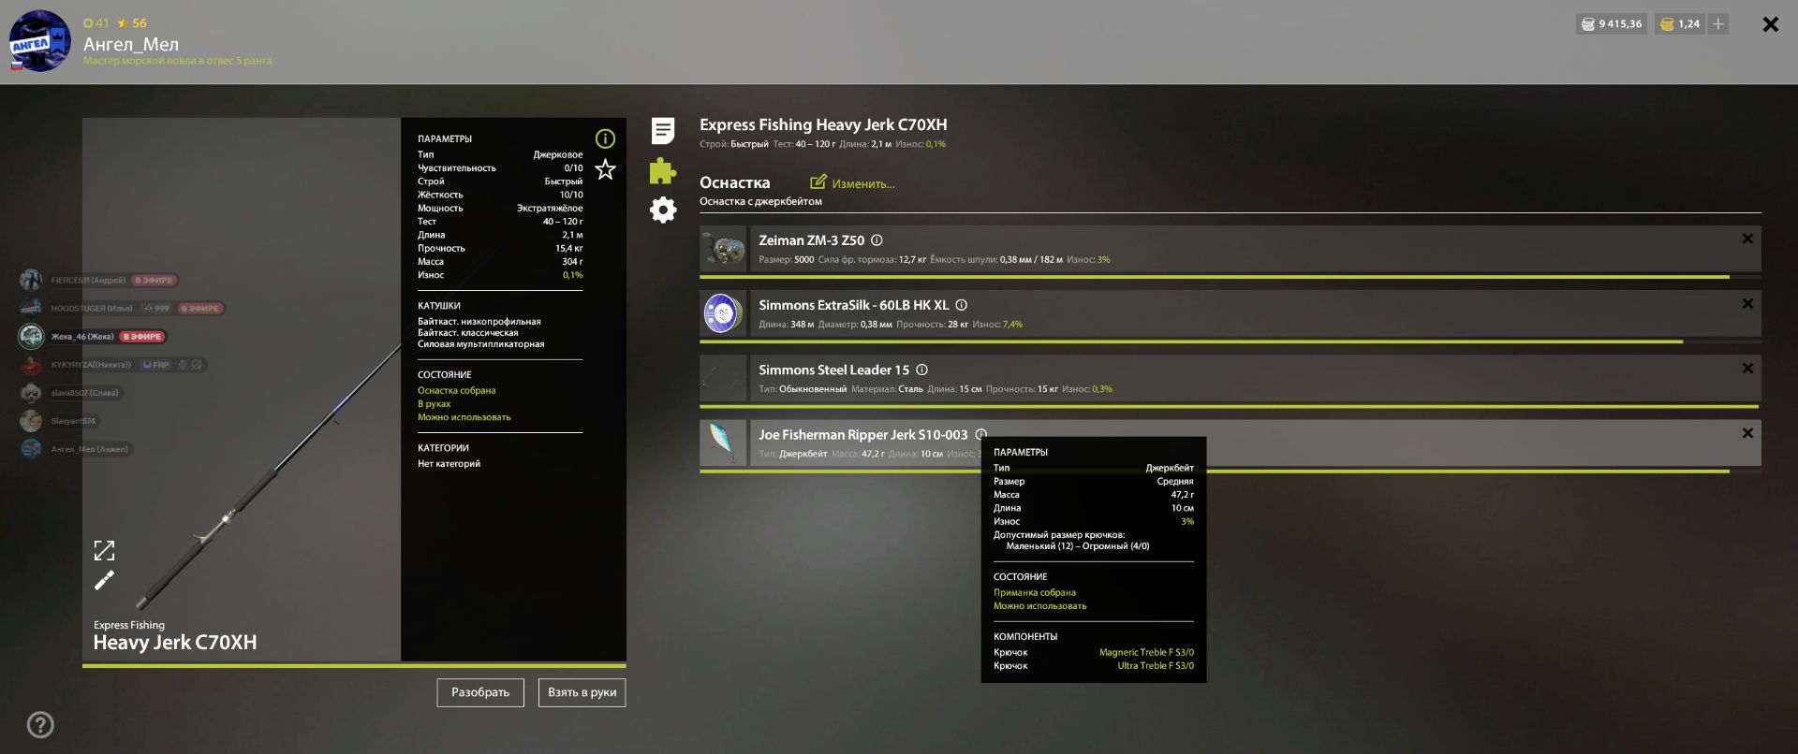Image resolution: width=1798 pixels, height=754 pixels.
Task: Open rod info icon in parameters panel
Action: pyautogui.click(x=606, y=138)
